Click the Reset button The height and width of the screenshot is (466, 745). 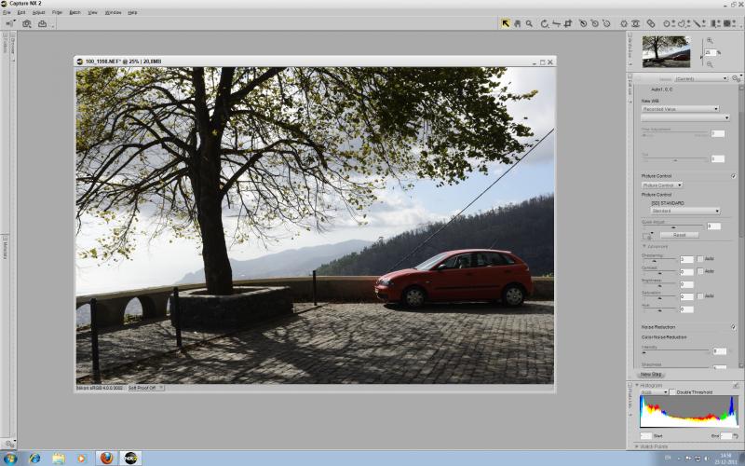click(680, 235)
